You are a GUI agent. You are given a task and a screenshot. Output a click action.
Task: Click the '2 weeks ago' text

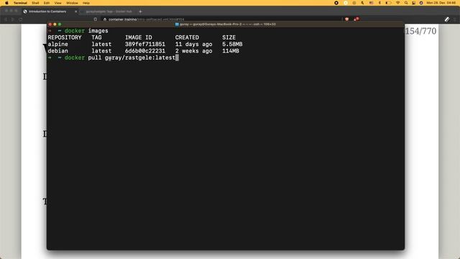(x=193, y=51)
